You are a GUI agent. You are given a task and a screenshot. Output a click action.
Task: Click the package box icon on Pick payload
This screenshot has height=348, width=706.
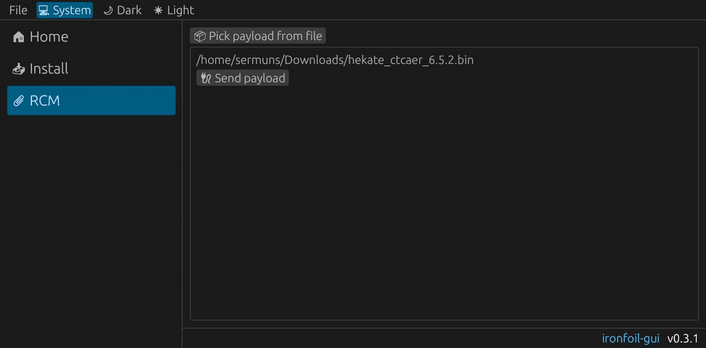coord(200,36)
